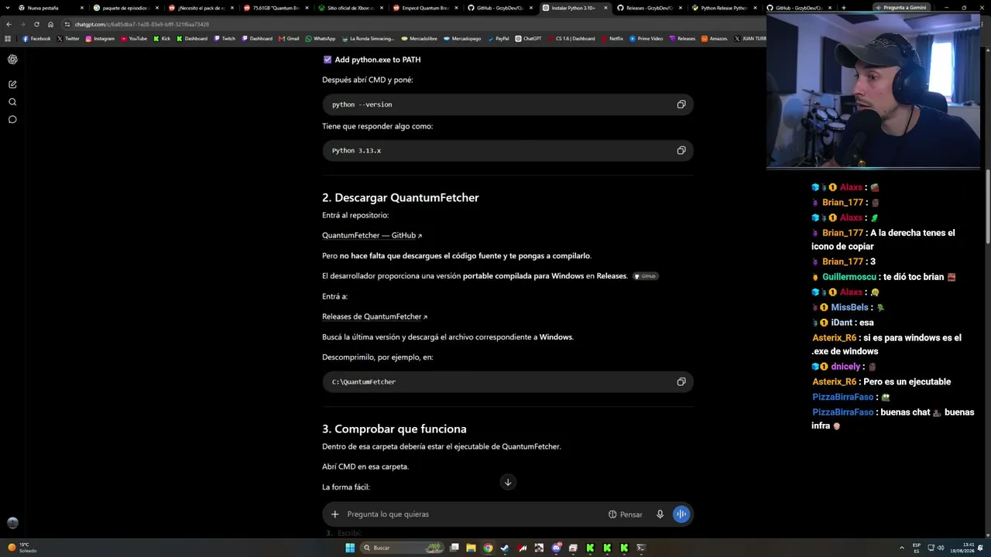The height and width of the screenshot is (557, 991).
Task: Open the Releases de QuantumFetcher link
Action: pyautogui.click(x=375, y=316)
